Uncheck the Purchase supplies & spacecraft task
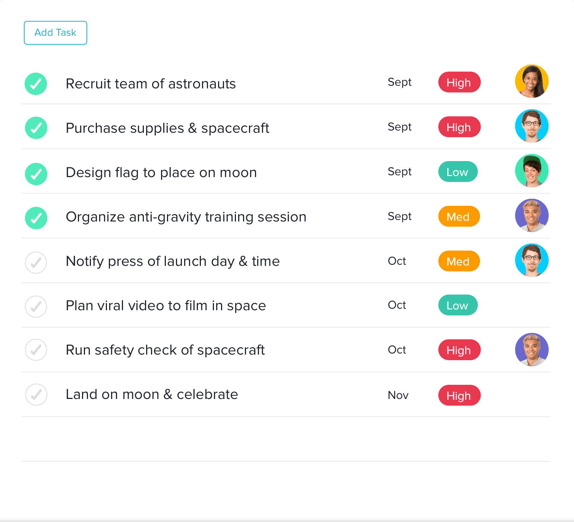The image size is (574, 522). (x=36, y=128)
